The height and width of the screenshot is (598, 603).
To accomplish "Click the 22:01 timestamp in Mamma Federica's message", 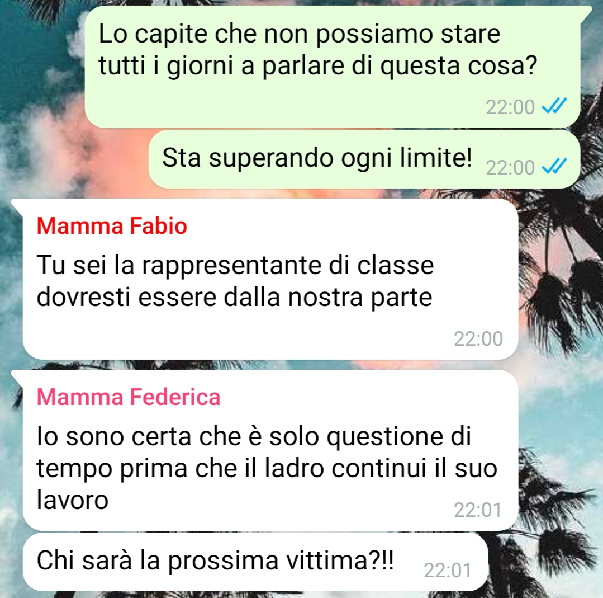I will click(x=478, y=510).
